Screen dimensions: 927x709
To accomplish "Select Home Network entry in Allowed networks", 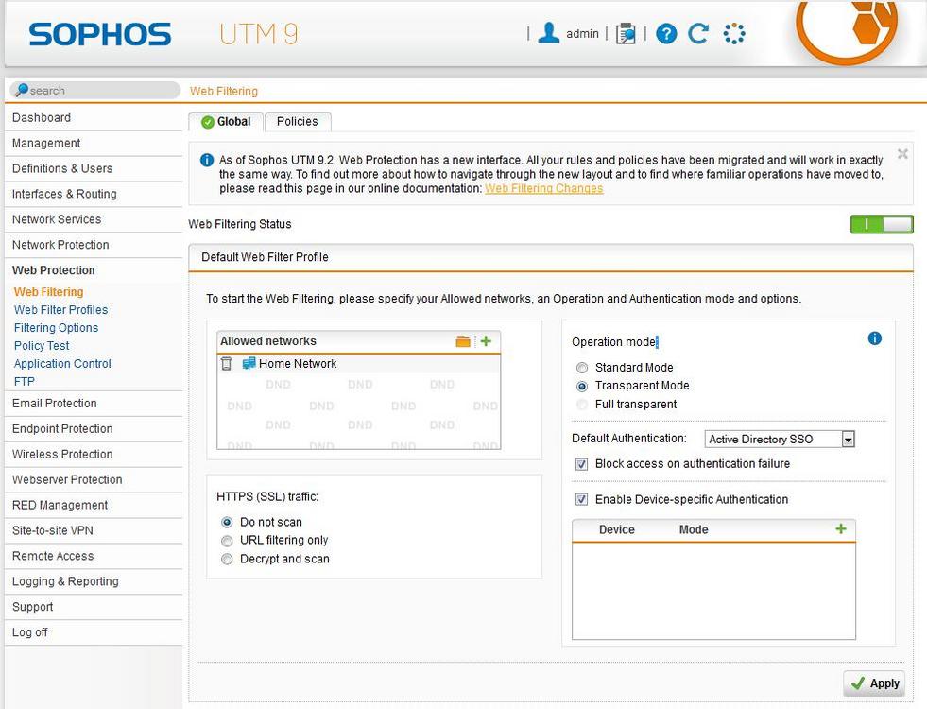I will [x=359, y=364].
